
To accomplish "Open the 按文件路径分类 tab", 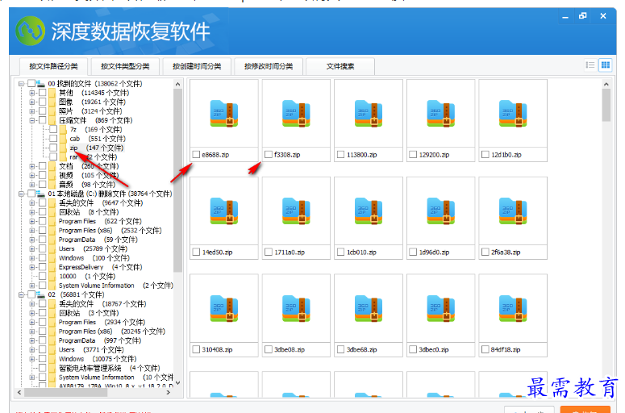I will point(53,66).
